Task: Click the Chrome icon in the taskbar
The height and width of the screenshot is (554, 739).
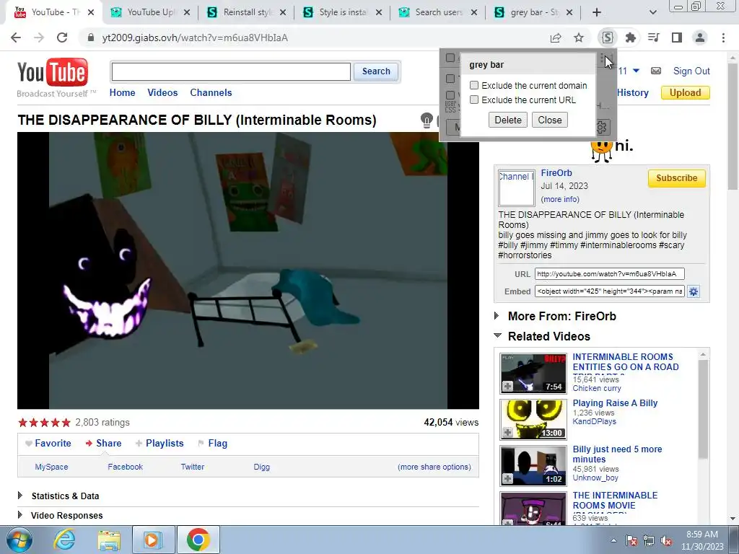Action: (198, 540)
